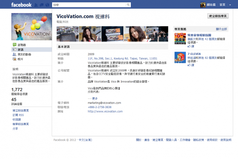This screenshot has height=159, width=238.
Task: Click 建立粉絲專頁 button at top right
Action: pos(218,16)
